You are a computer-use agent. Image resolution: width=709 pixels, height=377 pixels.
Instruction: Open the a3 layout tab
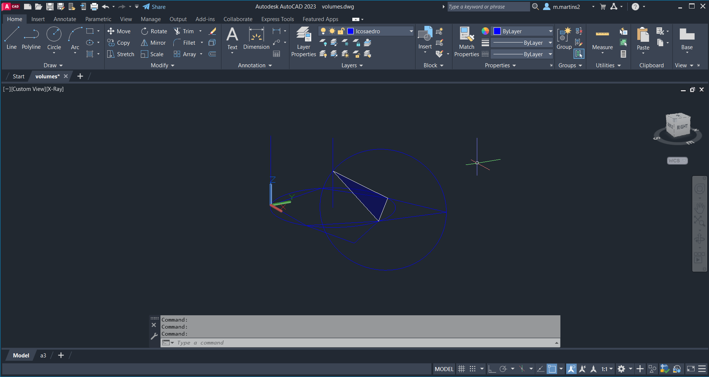43,356
